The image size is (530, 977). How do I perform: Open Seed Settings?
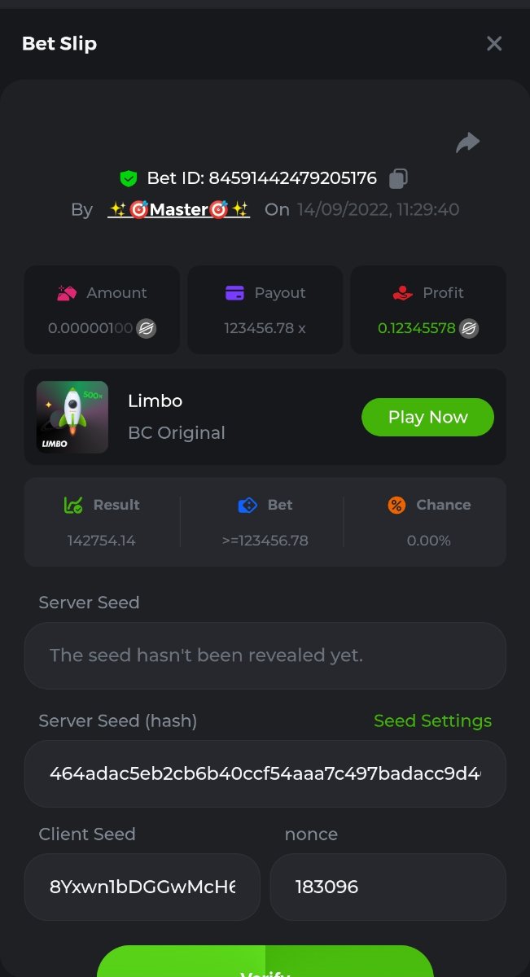tap(432, 721)
